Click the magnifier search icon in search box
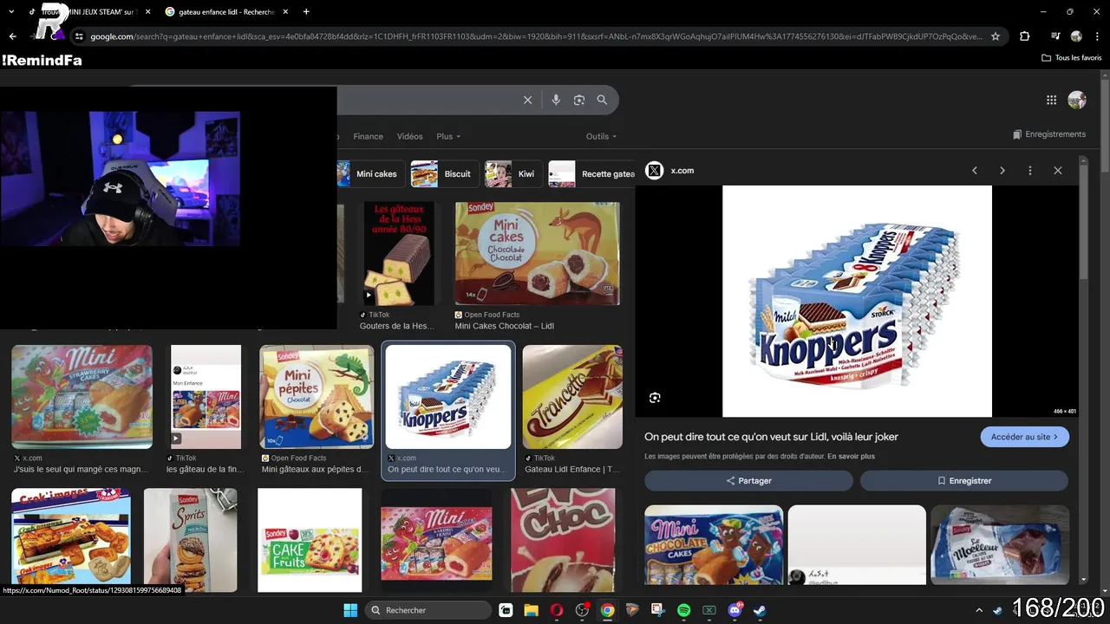1110x624 pixels. point(602,100)
